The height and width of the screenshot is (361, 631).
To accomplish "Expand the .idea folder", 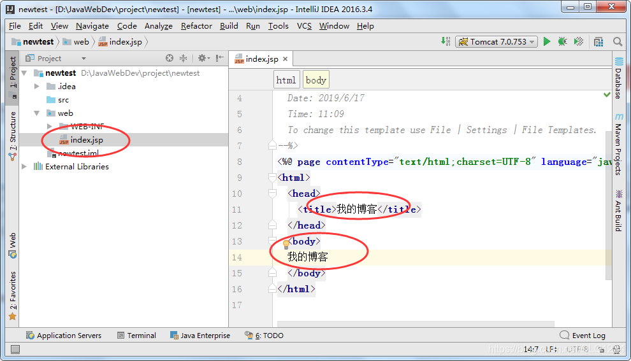I will point(36,87).
